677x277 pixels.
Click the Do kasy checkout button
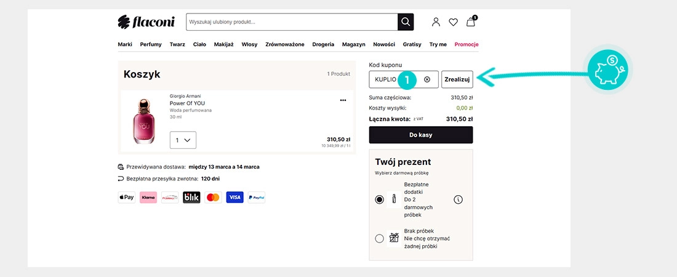tap(421, 135)
